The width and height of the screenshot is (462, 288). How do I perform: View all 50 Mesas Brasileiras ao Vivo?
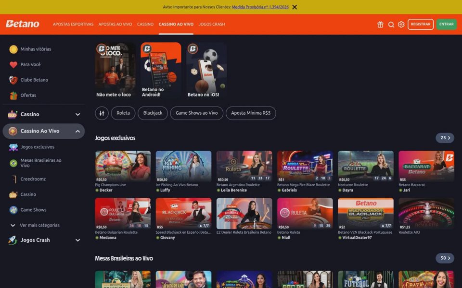(445, 258)
